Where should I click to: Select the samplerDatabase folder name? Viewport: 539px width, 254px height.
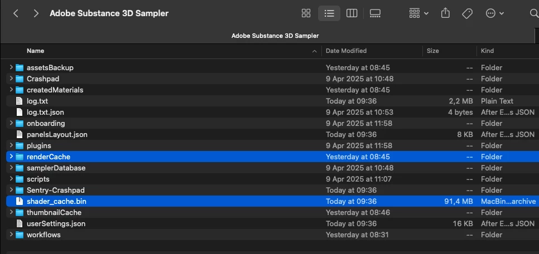tap(56, 168)
